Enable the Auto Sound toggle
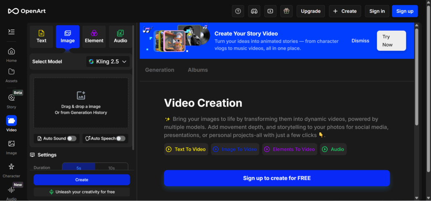The width and height of the screenshot is (431, 201). [72, 138]
